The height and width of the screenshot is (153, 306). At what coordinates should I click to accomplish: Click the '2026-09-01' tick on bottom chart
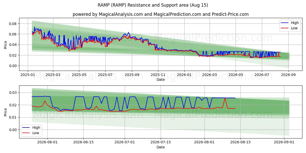(284, 142)
